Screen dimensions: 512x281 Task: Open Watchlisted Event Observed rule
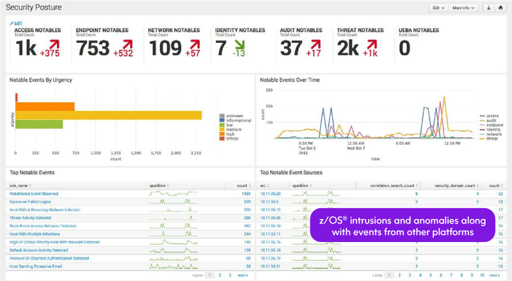click(34, 194)
